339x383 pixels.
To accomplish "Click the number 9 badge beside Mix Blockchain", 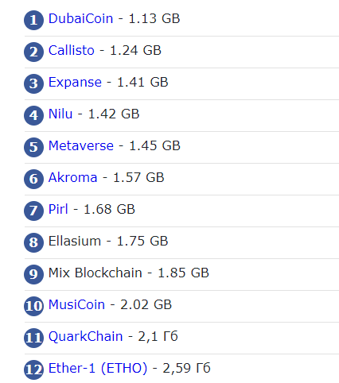I will coord(33,274).
